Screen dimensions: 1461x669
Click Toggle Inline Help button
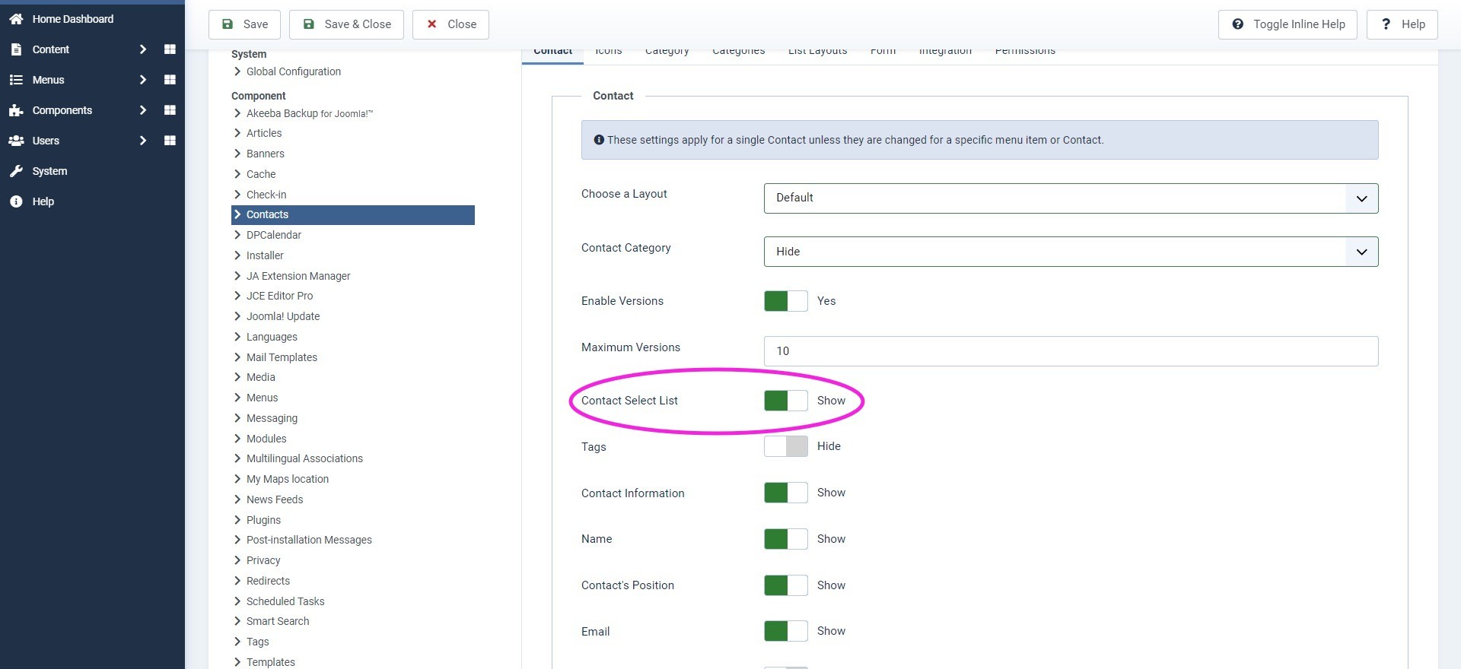pos(1288,24)
